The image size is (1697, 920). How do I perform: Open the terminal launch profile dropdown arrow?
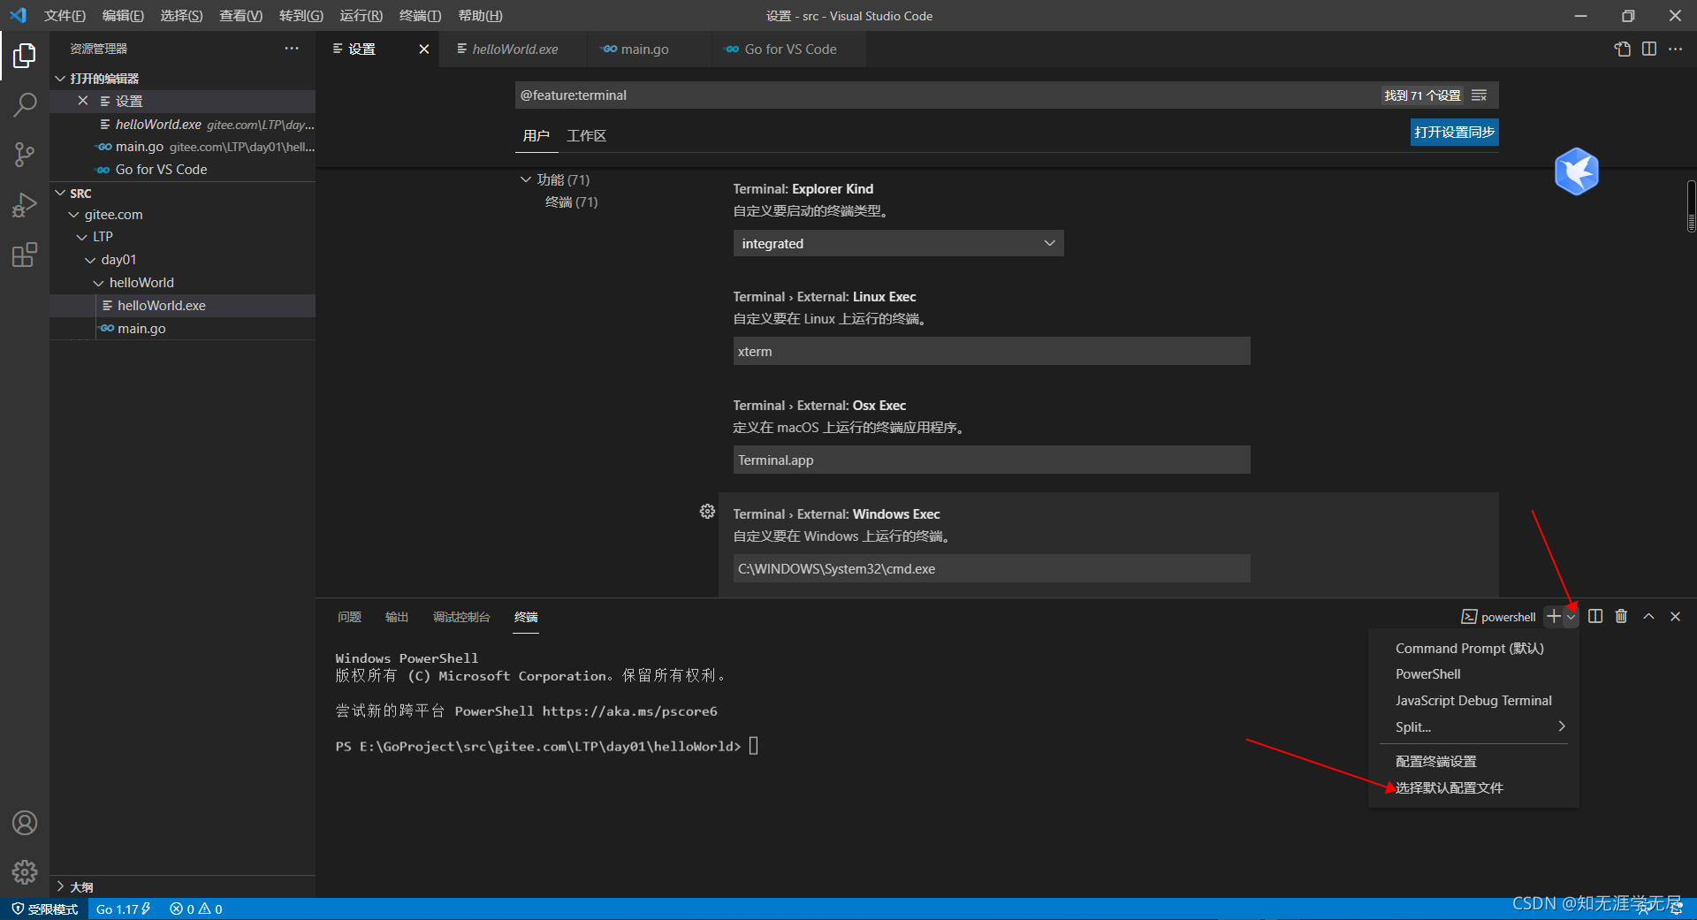(x=1571, y=617)
